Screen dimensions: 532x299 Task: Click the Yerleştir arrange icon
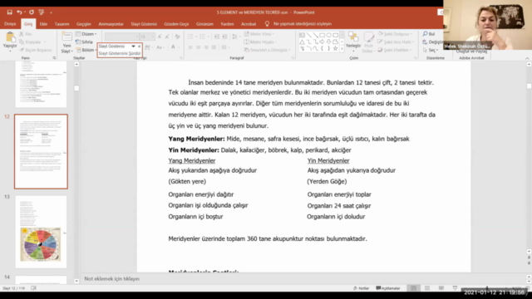pyautogui.click(x=353, y=37)
